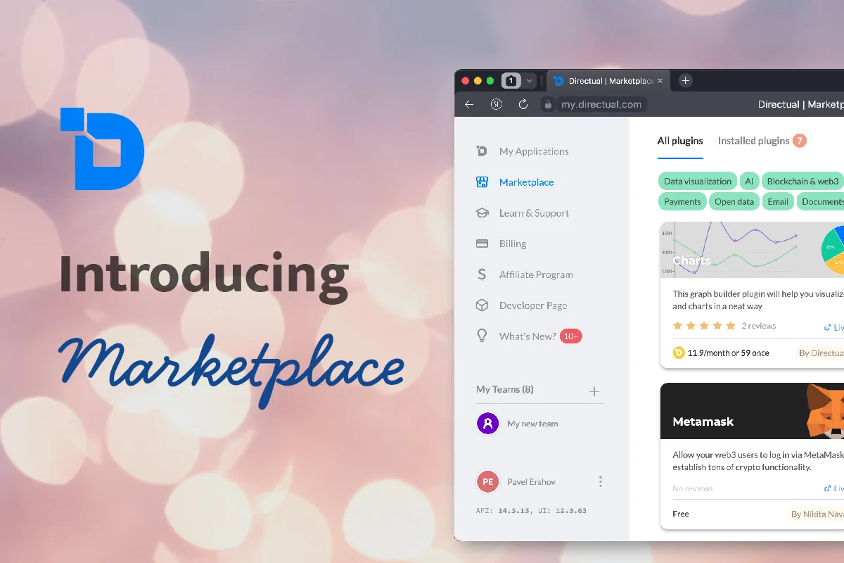This screenshot has width=844, height=563.
Task: Reload the page with the refresh icon
Action: coord(523,103)
